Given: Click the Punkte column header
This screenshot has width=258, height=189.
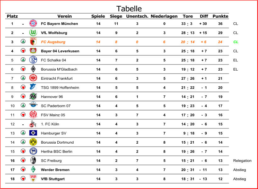Looking at the screenshot, I should pyautogui.click(x=220, y=16).
